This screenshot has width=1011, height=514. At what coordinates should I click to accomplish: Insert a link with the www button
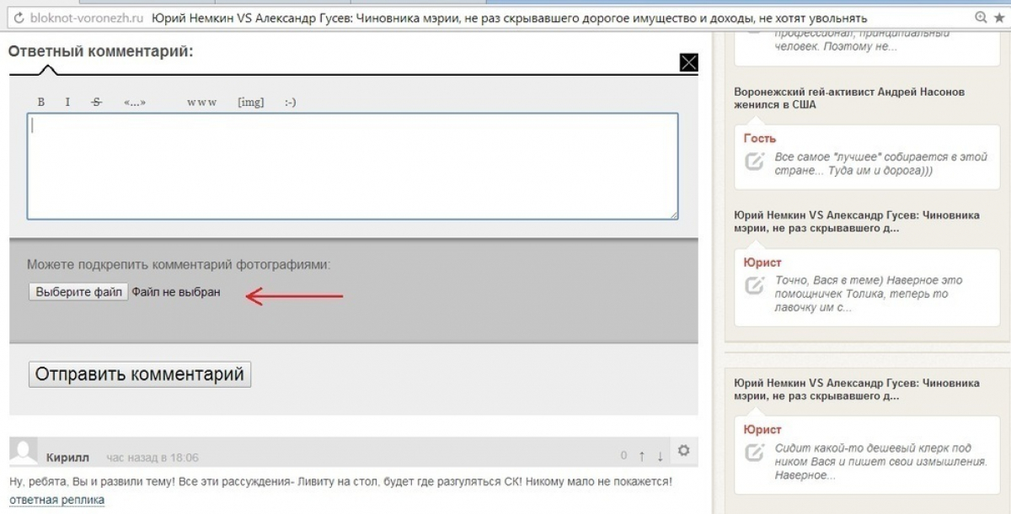click(201, 102)
